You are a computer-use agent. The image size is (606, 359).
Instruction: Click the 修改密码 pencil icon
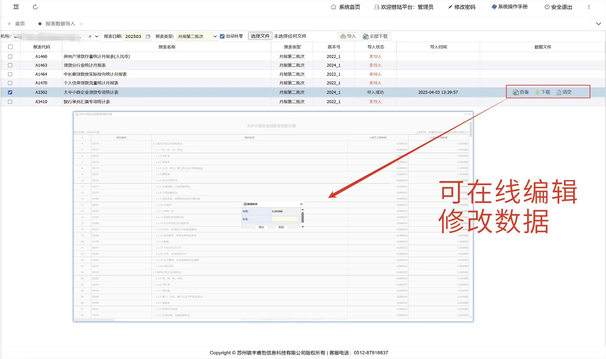450,7
